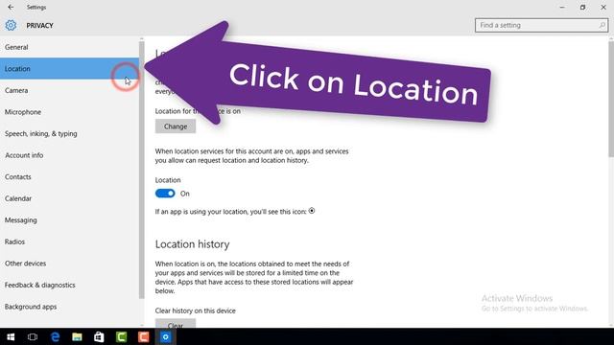614x345 pixels.
Task: Click in the Find a setting box
Action: (541, 25)
